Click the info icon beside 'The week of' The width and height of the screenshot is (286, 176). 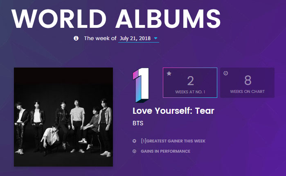(76, 38)
